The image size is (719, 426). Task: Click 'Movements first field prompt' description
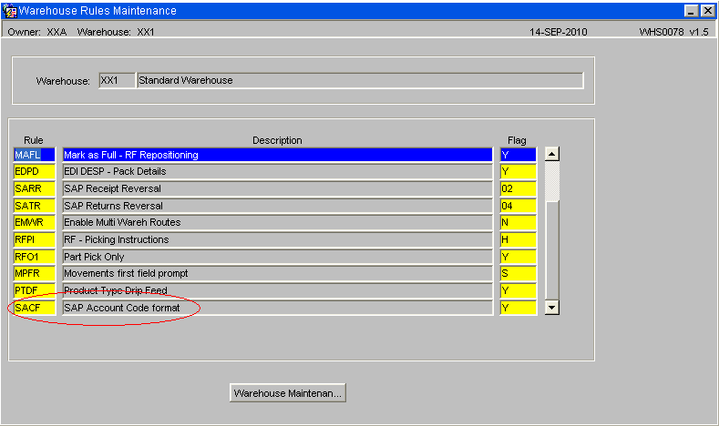click(x=277, y=273)
